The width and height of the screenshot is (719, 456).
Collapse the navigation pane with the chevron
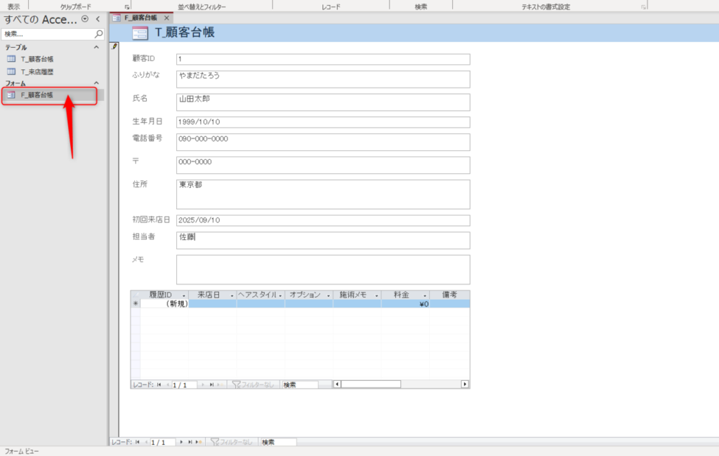[98, 19]
